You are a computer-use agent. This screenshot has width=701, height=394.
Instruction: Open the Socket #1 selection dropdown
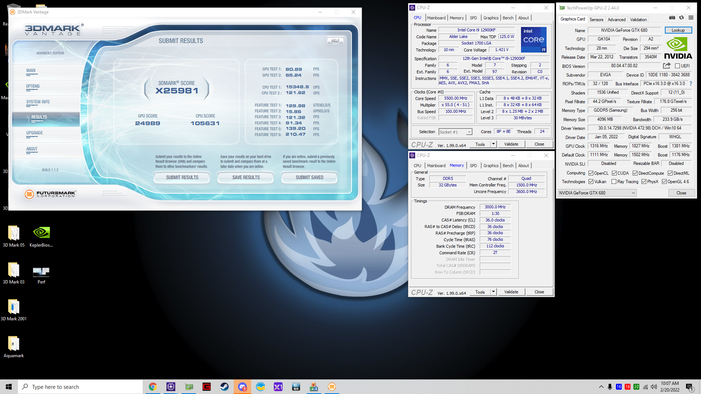[x=455, y=132]
